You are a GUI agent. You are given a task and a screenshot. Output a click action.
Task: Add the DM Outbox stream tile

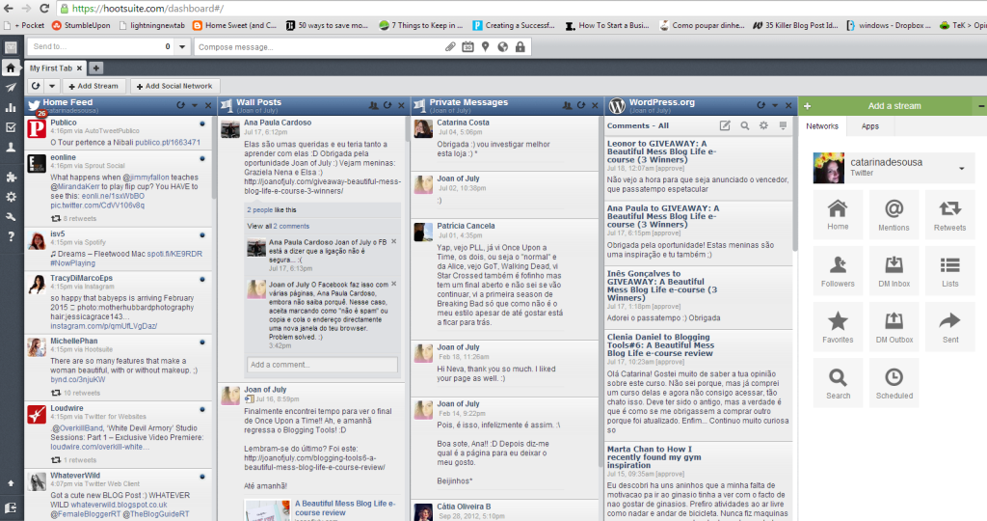tap(894, 326)
